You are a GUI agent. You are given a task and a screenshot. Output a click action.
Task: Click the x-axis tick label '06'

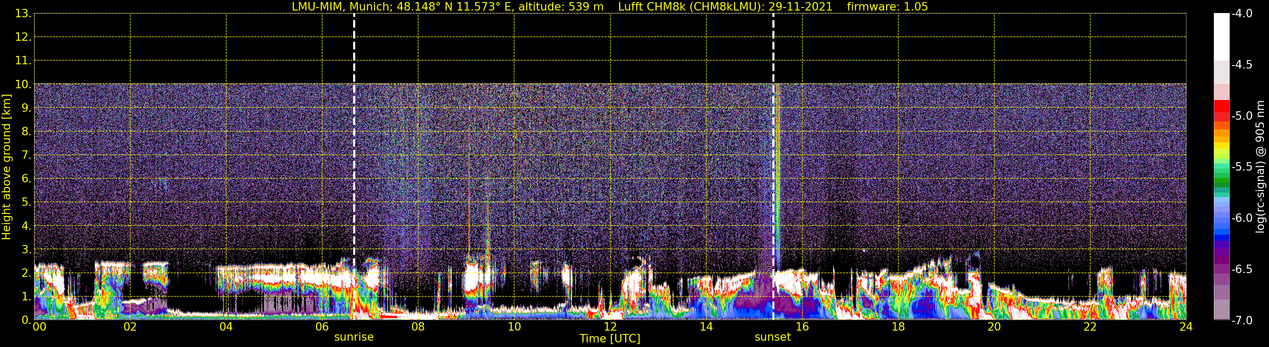tap(322, 327)
